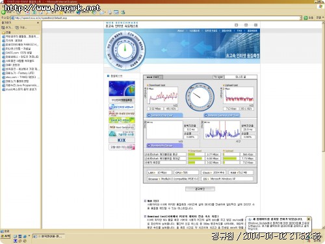Viewport: 325px width, 244px height.
Task: Click the upload speed graph
Action: point(239,96)
